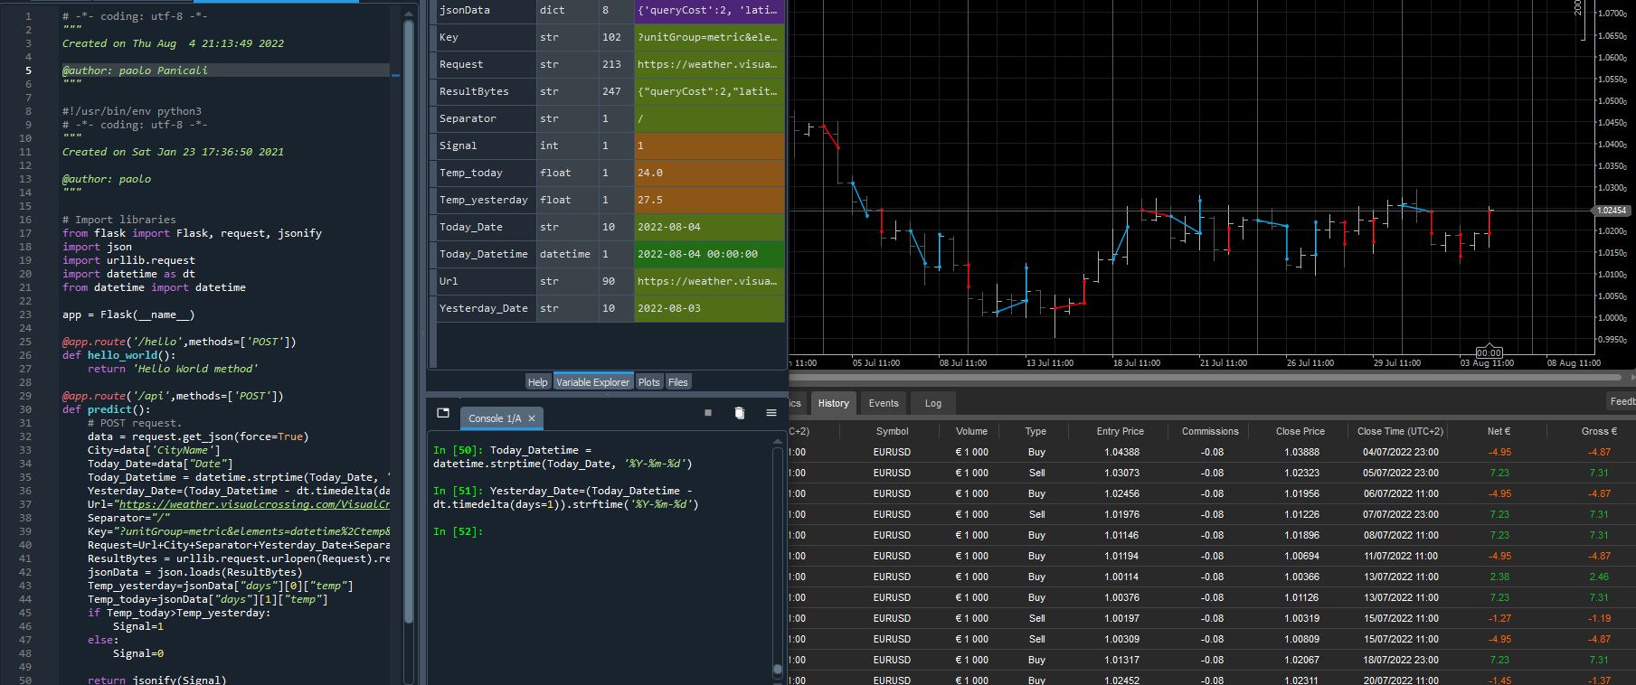
Task: Select the ResultBytes variable name
Action: pyautogui.click(x=474, y=91)
